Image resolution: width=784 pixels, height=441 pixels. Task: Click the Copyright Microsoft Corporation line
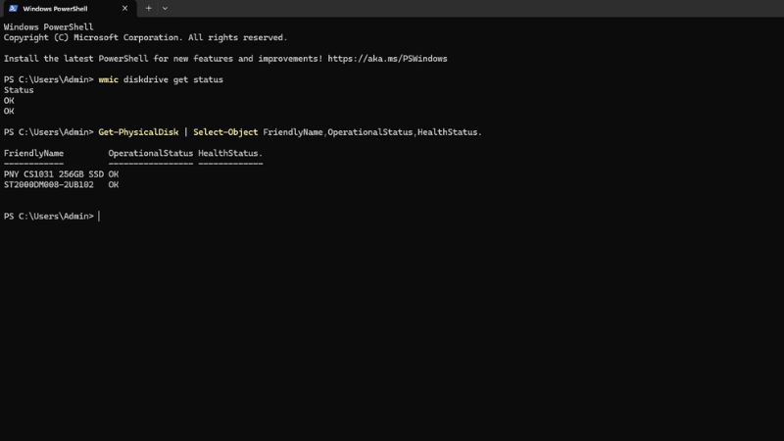(145, 37)
